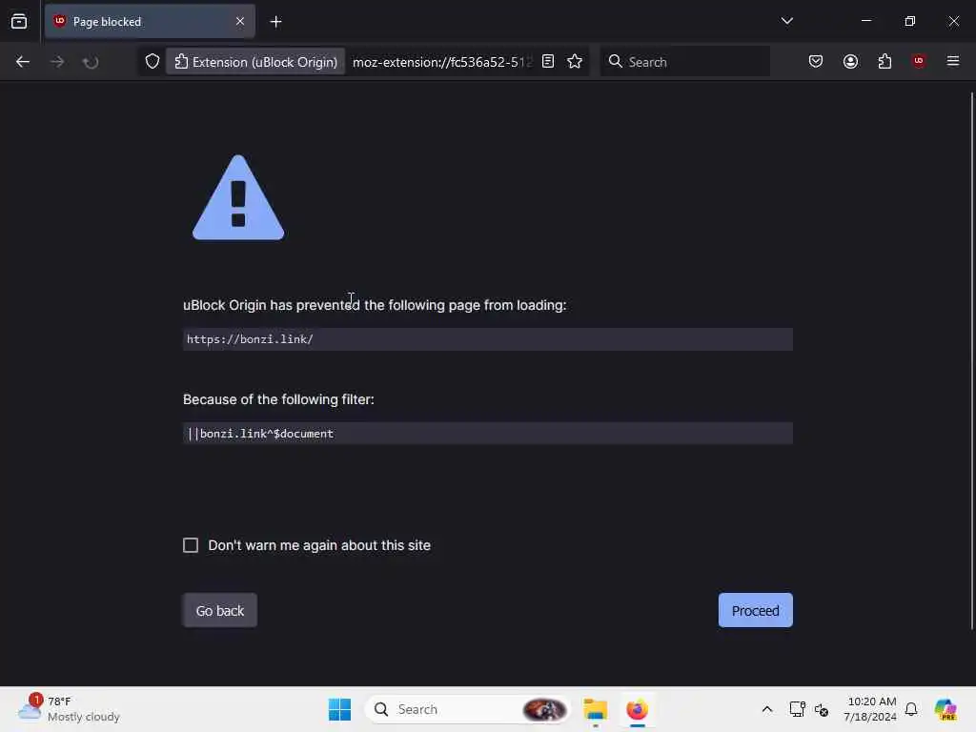Screen dimensions: 976x732
Task: Open the Extensions puzzle icon
Action: tap(884, 62)
